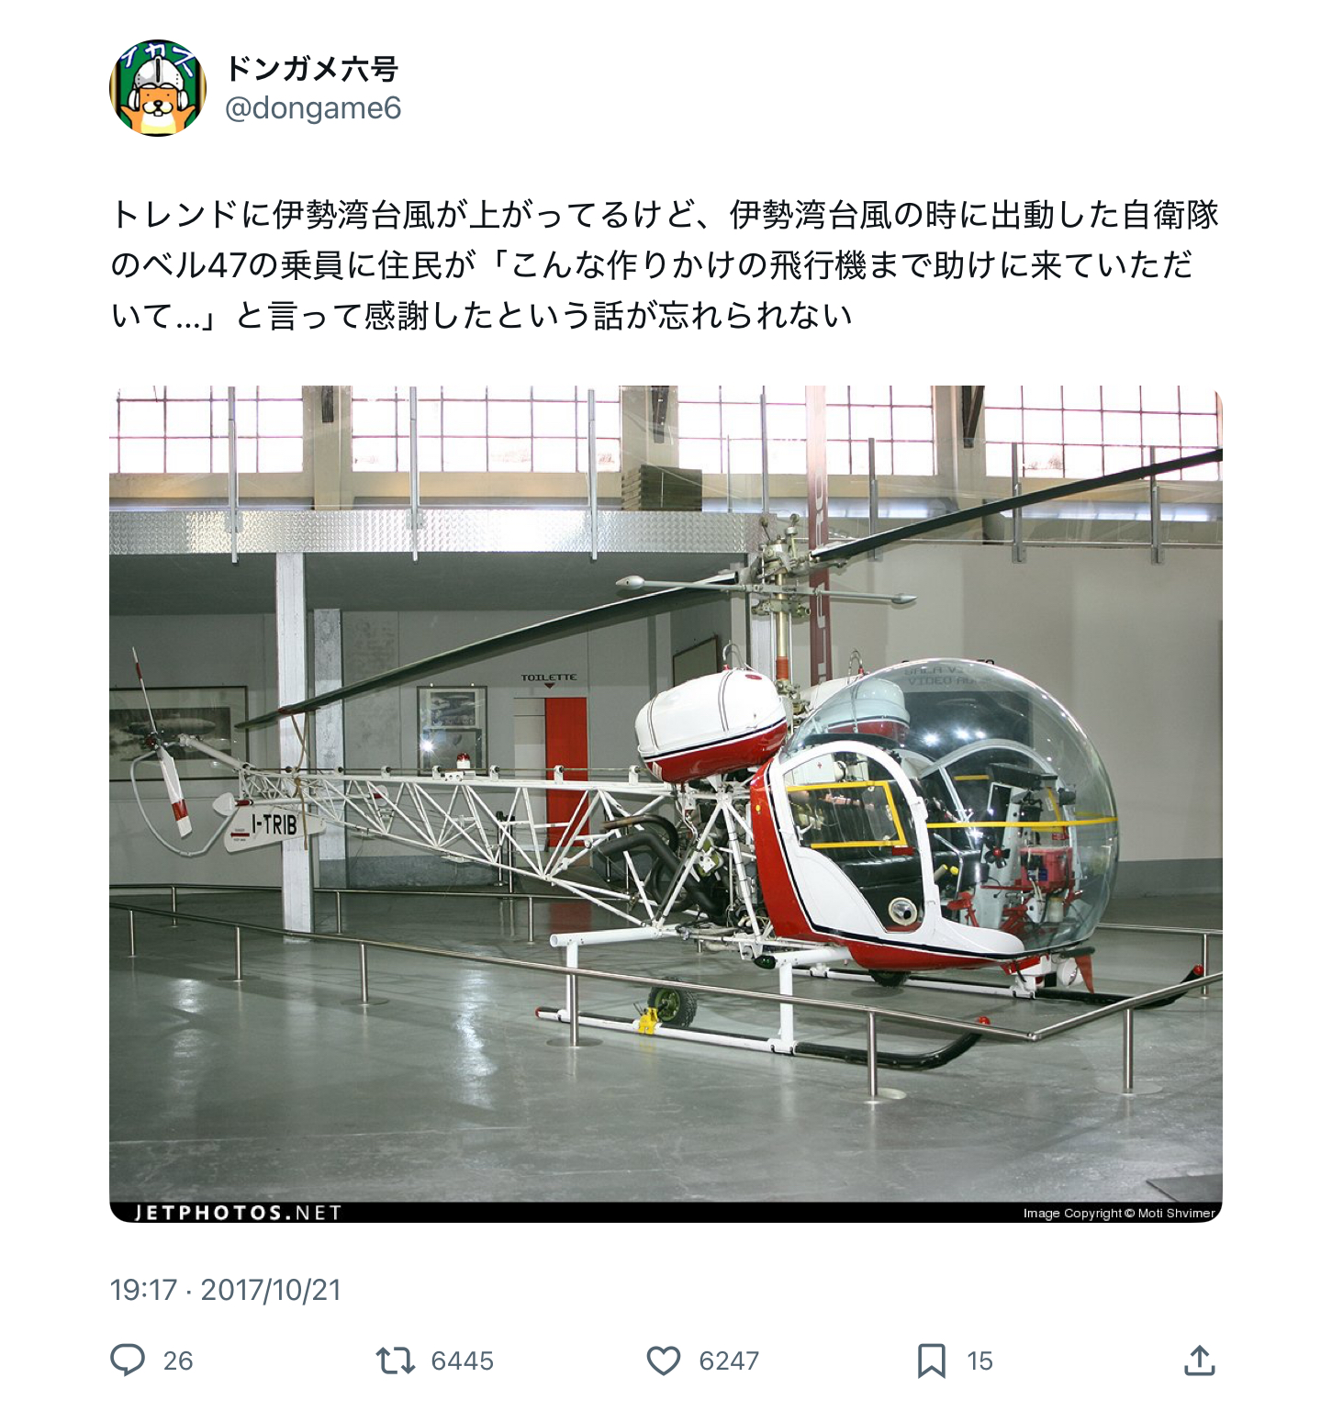Open the helicopter photo in viewer
Viewport: 1343px width, 1411px height.
(x=666, y=804)
